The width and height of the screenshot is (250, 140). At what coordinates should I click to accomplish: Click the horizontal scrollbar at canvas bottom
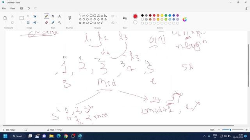coord(118,126)
